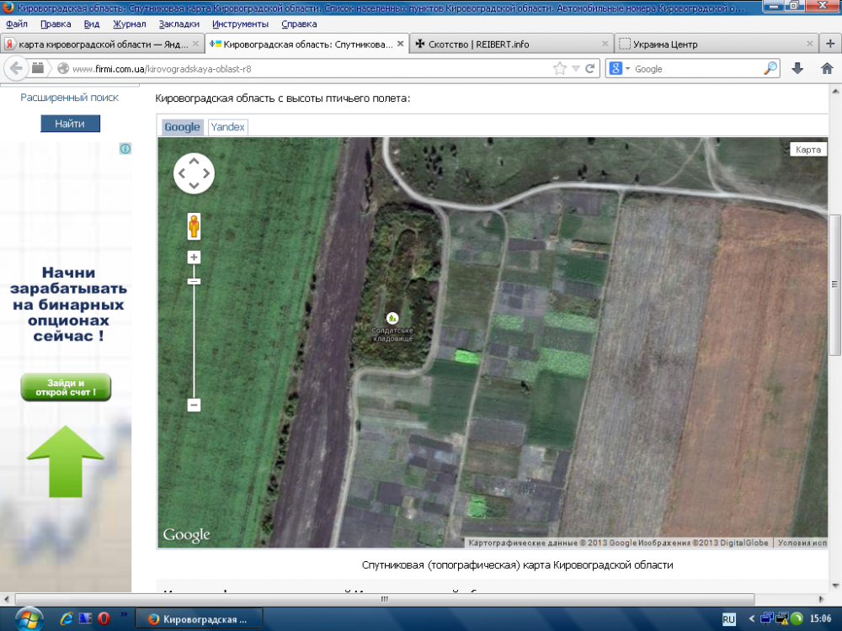This screenshot has height=631, width=842.
Task: Click the vertical page scrollbar thumb
Action: 834,285
